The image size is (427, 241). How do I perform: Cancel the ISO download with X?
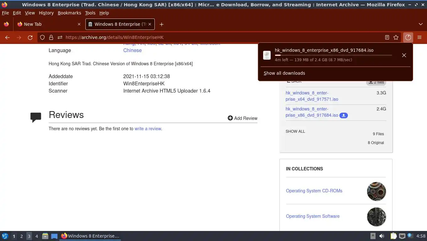pyautogui.click(x=404, y=55)
